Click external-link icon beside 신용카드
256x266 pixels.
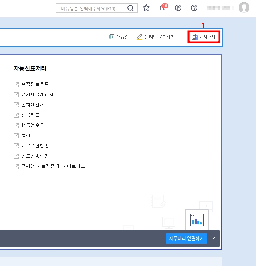click(16, 115)
